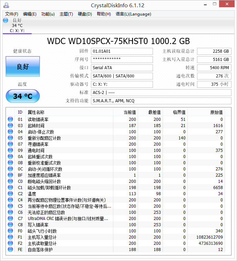
Task: Click the 原始值 column header
Action: pyautogui.click(x=206, y=112)
